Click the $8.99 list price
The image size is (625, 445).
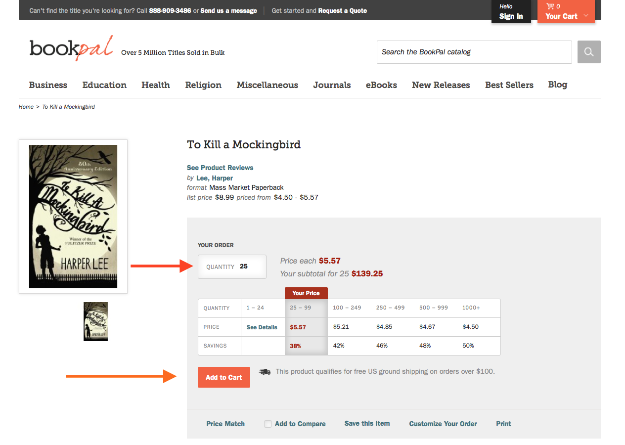224,197
